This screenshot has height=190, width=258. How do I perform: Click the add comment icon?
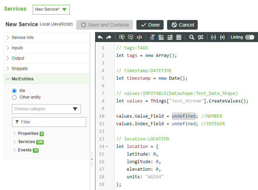point(122,37)
